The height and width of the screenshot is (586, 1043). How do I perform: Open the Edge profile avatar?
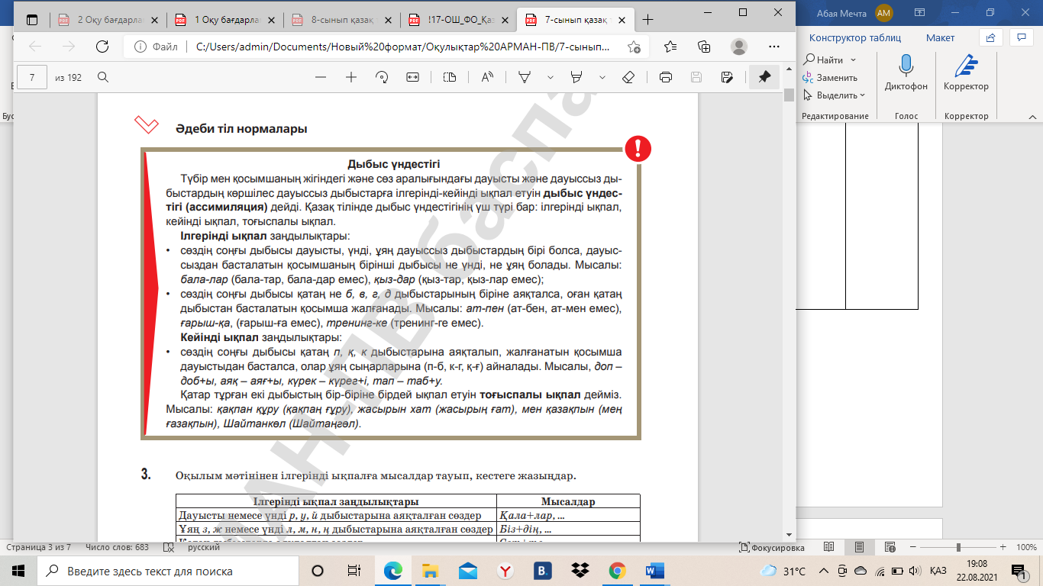tap(739, 47)
